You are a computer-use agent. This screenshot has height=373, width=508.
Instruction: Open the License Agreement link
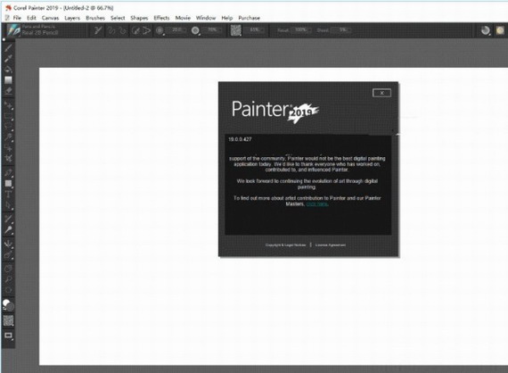point(330,245)
